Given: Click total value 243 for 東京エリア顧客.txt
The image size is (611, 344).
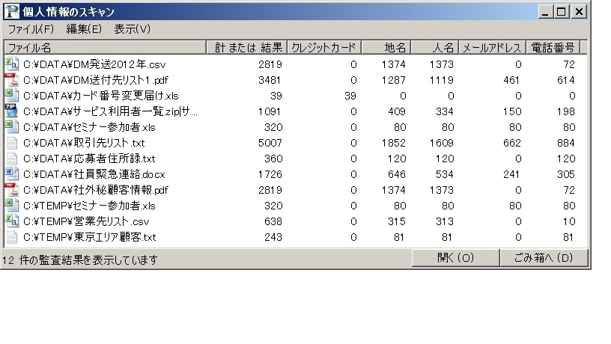Looking at the screenshot, I should click(x=273, y=237).
